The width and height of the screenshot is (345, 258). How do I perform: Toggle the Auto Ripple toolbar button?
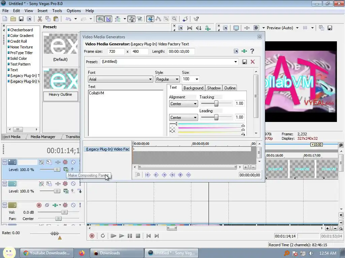[118, 19]
